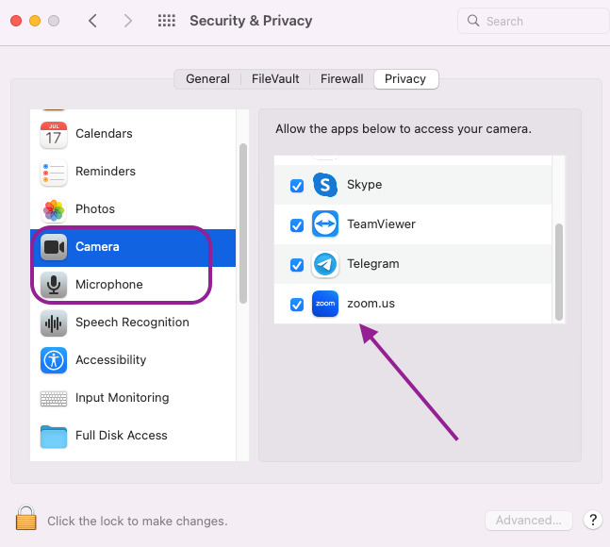Click the 'Click the lock to make changes' text
The width and height of the screenshot is (610, 547).
[138, 522]
